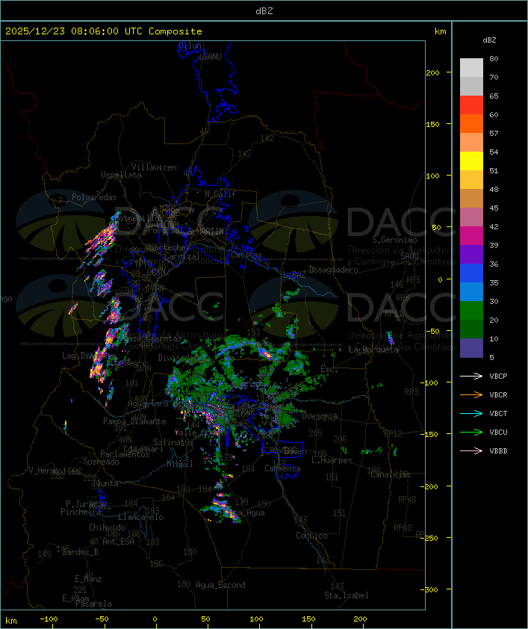
Task: Select the tan 45-48 dBZ swatch
Action: click(471, 199)
